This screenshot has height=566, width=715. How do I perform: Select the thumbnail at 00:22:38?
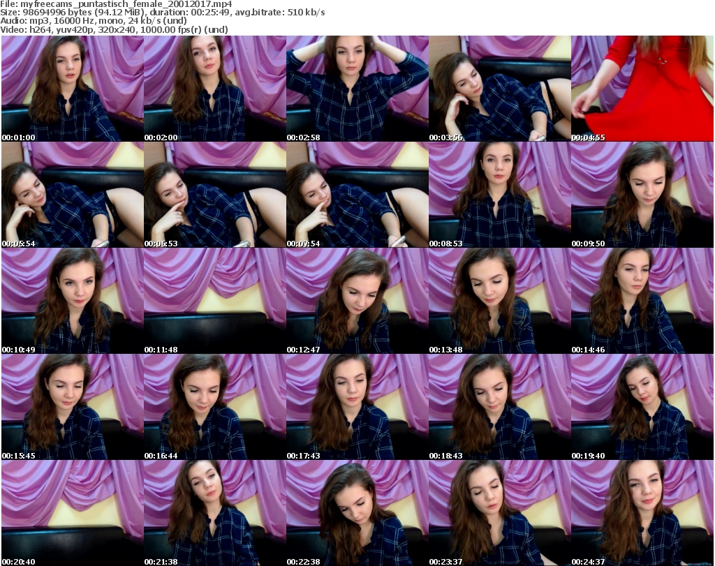click(x=357, y=513)
